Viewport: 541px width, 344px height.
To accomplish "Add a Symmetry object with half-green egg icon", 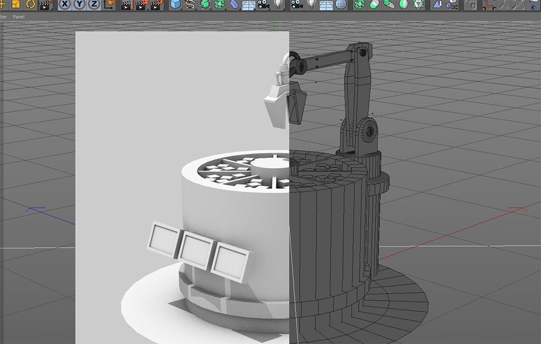I will pyautogui.click(x=404, y=4).
